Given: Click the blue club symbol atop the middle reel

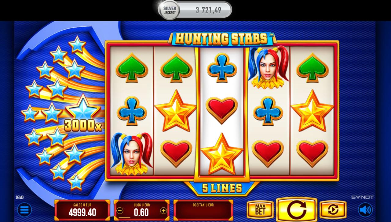Looking at the screenshot, I should coord(222,67).
